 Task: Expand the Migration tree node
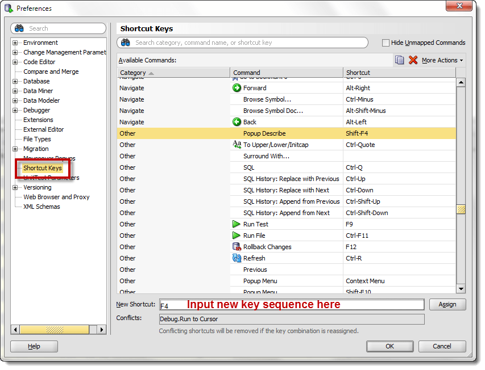[x=15, y=149]
